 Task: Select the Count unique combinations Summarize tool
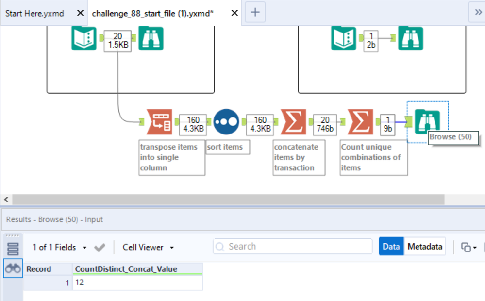360,121
